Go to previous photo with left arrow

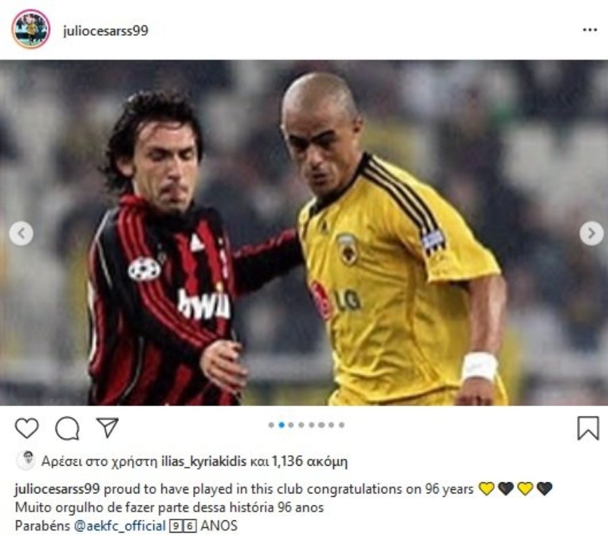coord(21,234)
